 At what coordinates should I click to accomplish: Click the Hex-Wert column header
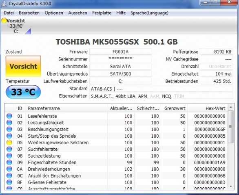pyautogui.click(x=208, y=108)
